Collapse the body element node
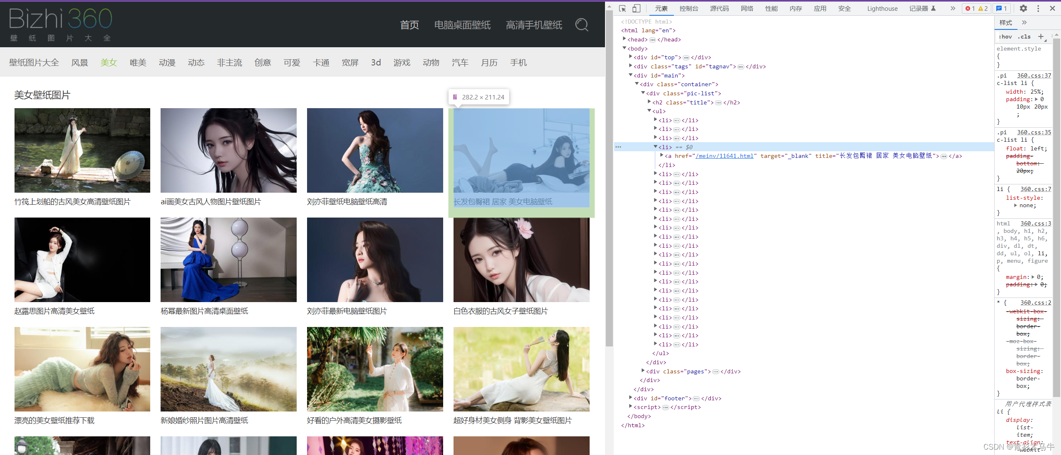1061x455 pixels. point(624,48)
